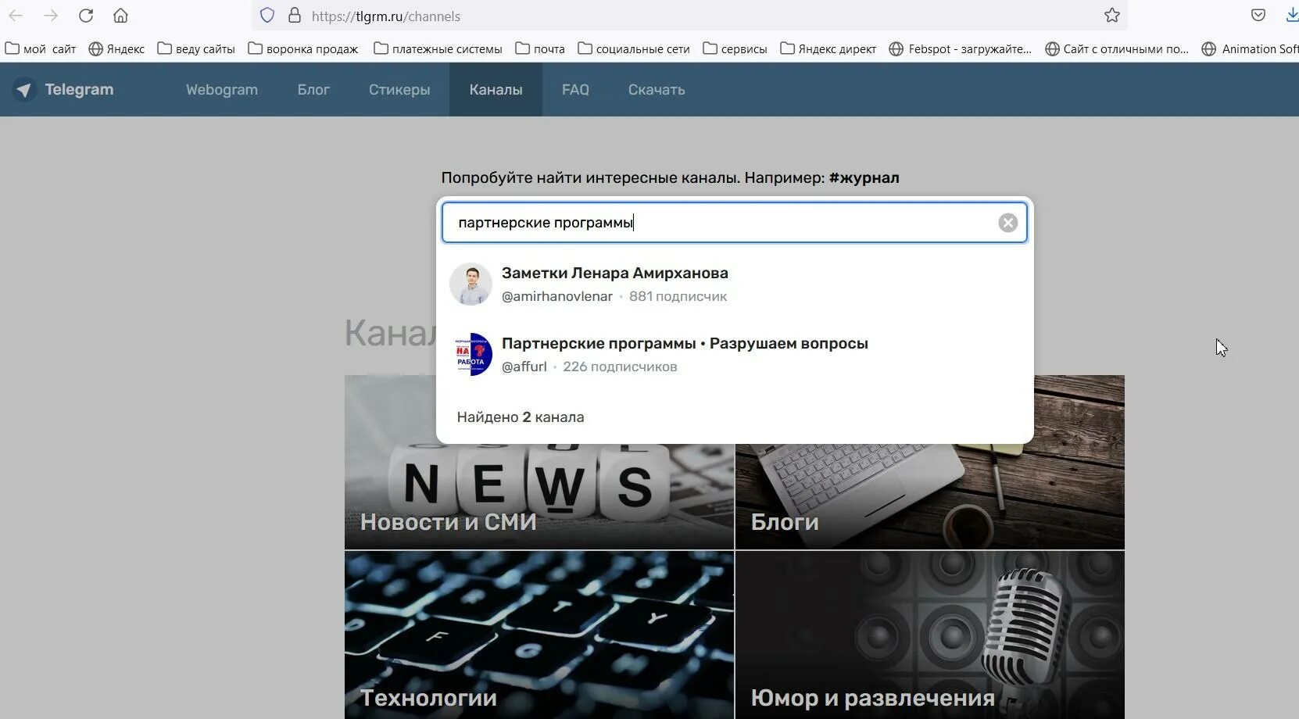Expand the 'веду сайты' bookmark folder

click(x=196, y=49)
